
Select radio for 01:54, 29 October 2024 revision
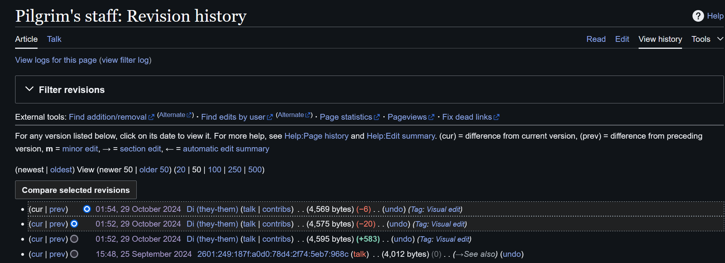tap(87, 209)
